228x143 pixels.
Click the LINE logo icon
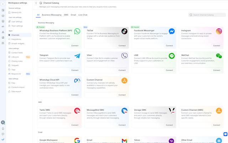pyautogui.click(x=172, y=56)
